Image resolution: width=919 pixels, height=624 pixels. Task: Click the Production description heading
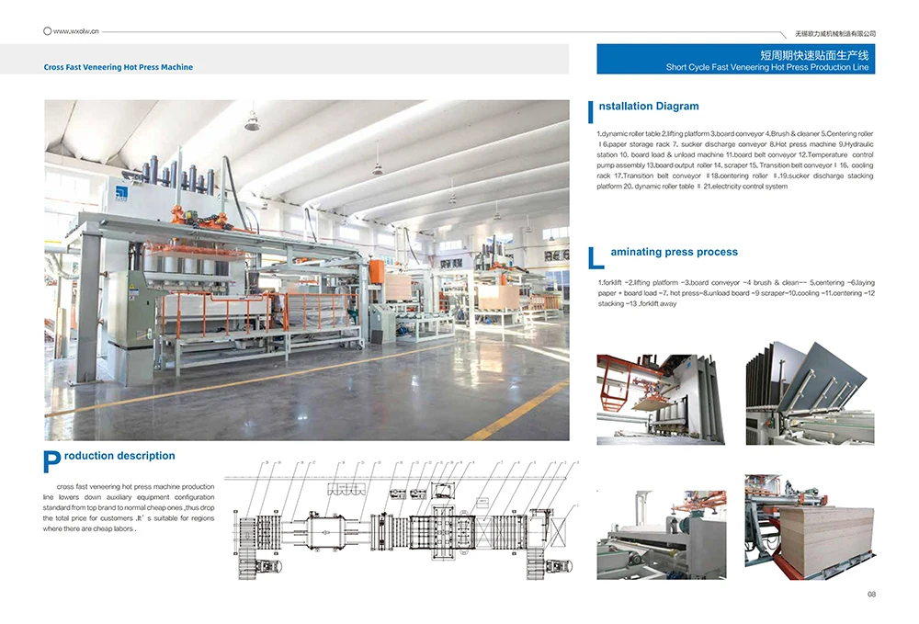tap(119, 456)
